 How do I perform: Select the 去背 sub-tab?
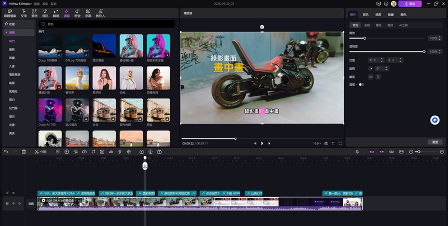(367, 25)
